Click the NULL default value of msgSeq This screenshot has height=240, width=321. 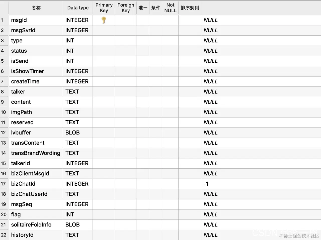(210, 204)
